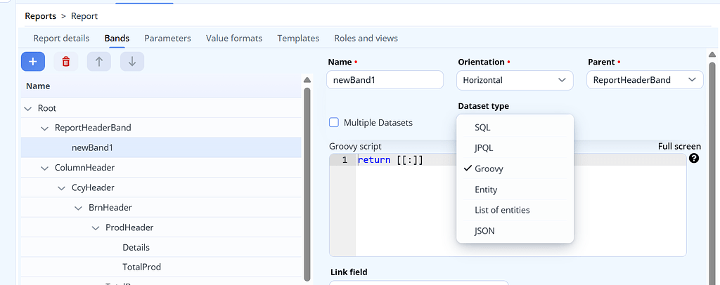Move band up with arrow button
This screenshot has height=285, width=720.
[x=99, y=61]
